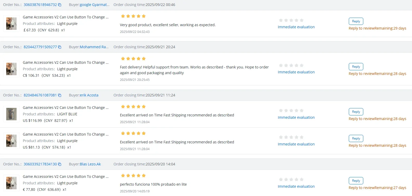Open buyer profile erik Acosta
412x196 pixels.
point(89,95)
